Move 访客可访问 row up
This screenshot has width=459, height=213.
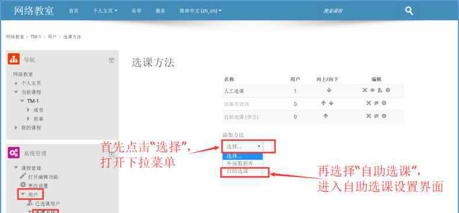pos(323,103)
